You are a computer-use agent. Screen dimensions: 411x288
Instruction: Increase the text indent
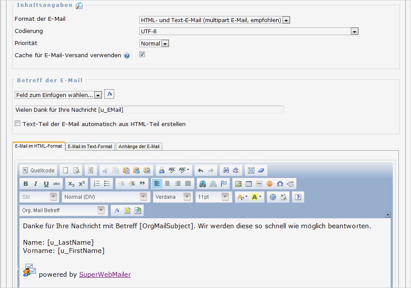pyautogui.click(x=132, y=184)
